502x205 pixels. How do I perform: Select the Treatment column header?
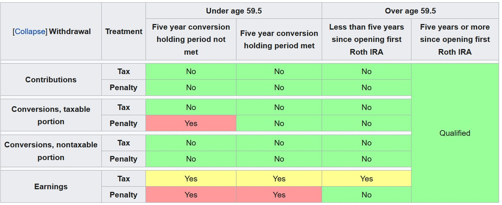pyautogui.click(x=124, y=31)
